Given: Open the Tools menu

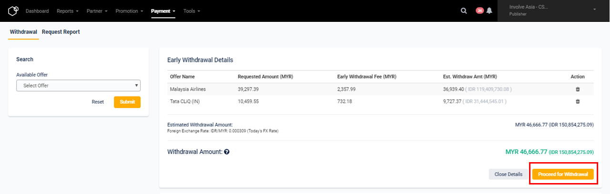Looking at the screenshot, I should (x=192, y=10).
